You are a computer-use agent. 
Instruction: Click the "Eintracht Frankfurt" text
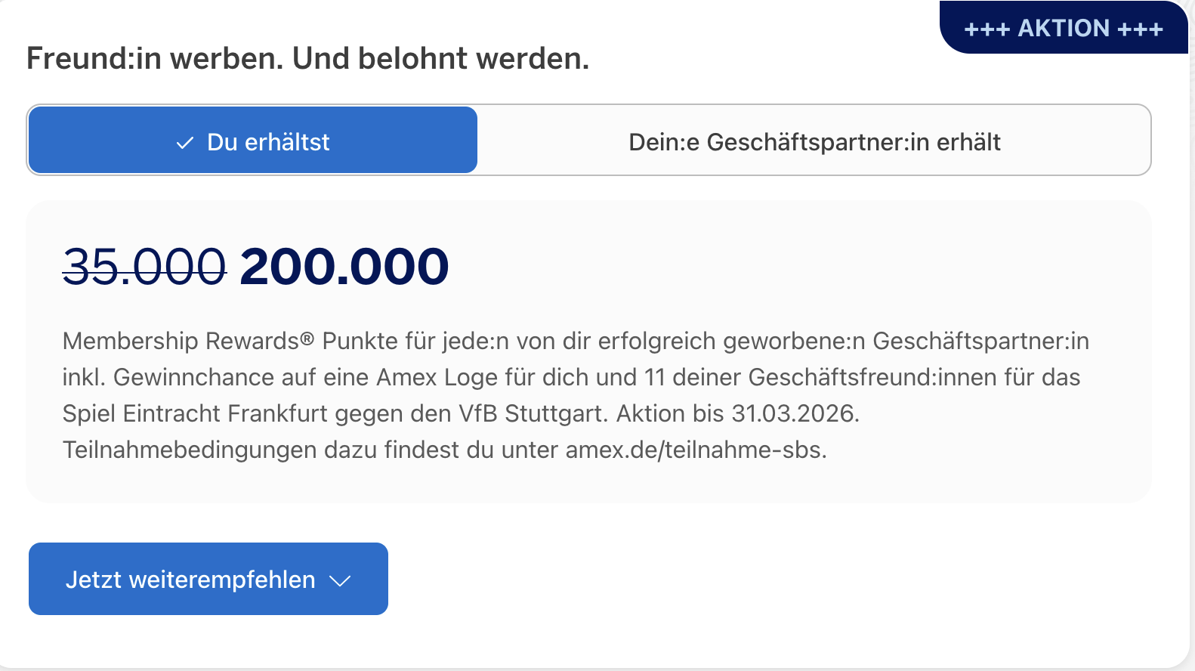(x=225, y=413)
